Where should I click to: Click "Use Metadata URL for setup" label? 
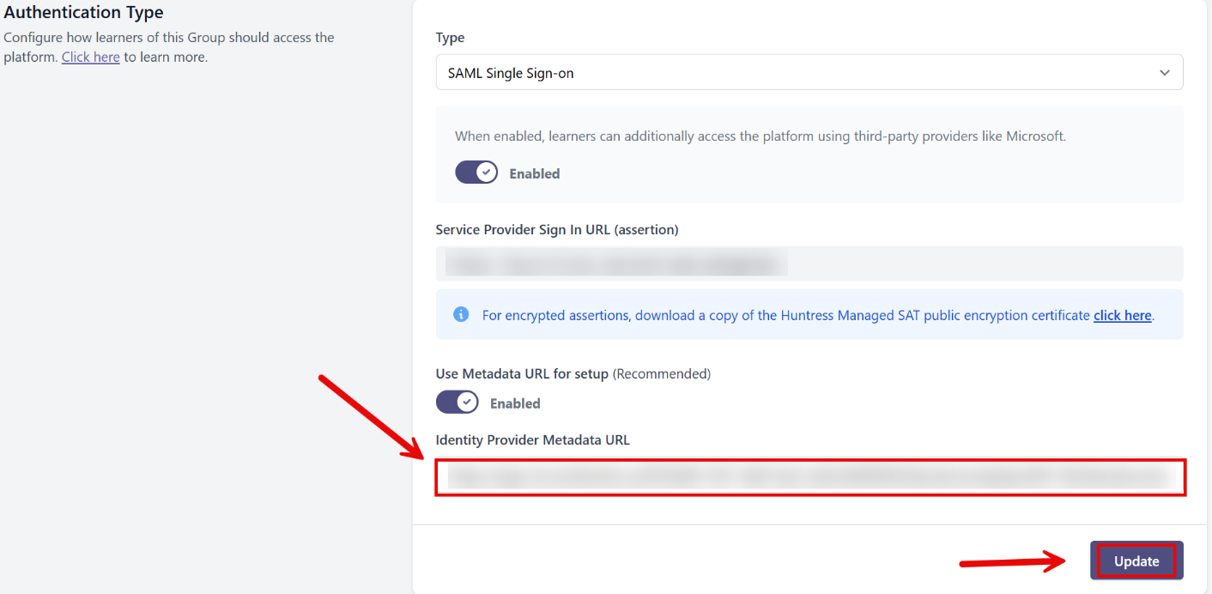click(522, 374)
